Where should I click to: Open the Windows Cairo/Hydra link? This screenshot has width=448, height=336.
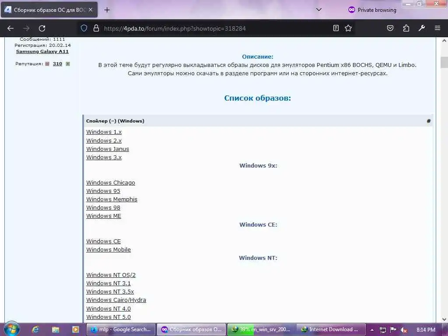click(116, 300)
